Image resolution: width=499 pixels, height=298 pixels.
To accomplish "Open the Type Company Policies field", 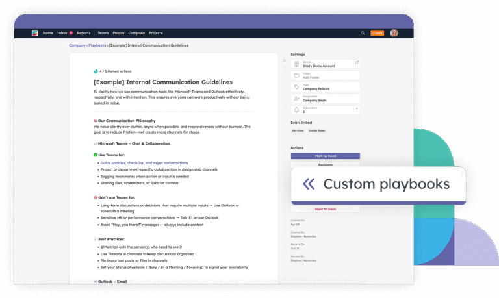I will pos(326,87).
